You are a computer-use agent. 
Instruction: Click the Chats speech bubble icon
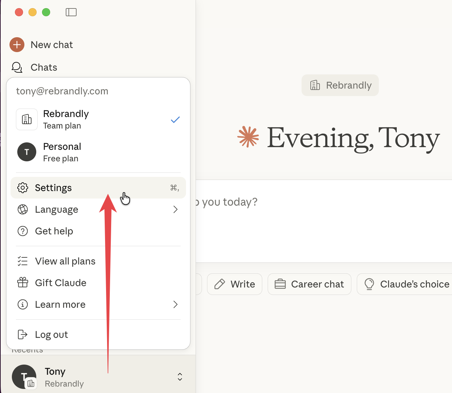pyautogui.click(x=17, y=67)
